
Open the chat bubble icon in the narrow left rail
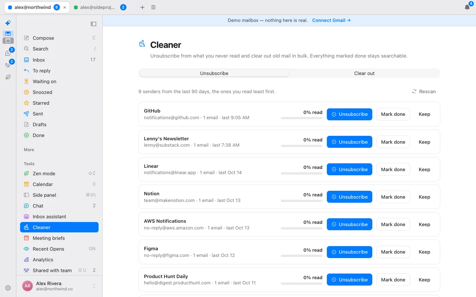click(8, 53)
